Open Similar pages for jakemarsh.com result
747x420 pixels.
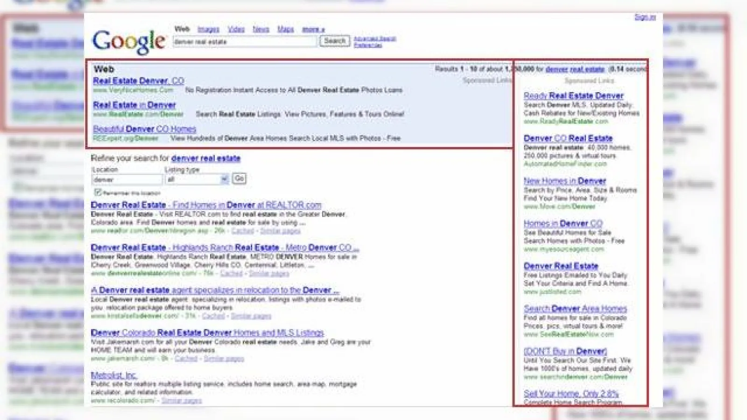(224, 358)
